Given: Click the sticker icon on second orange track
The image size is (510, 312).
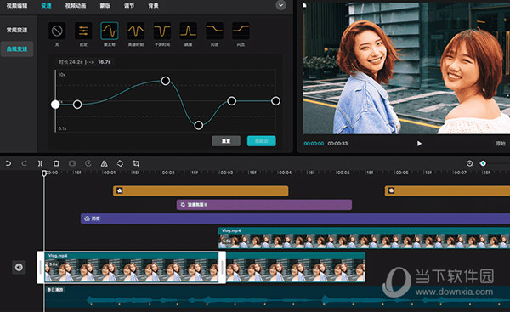Looking at the screenshot, I should pos(391,190).
